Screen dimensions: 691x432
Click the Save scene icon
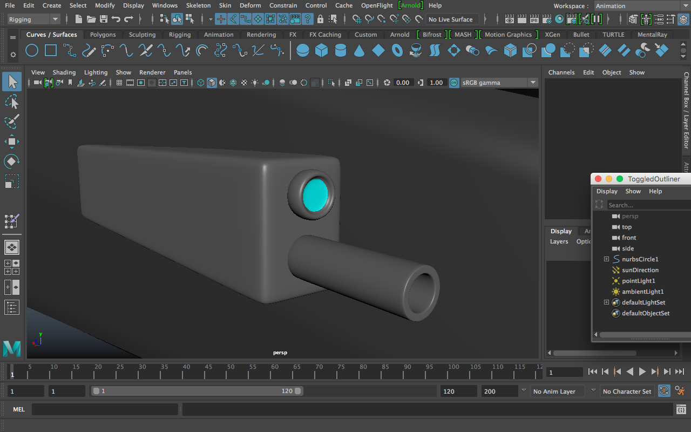[x=104, y=19]
